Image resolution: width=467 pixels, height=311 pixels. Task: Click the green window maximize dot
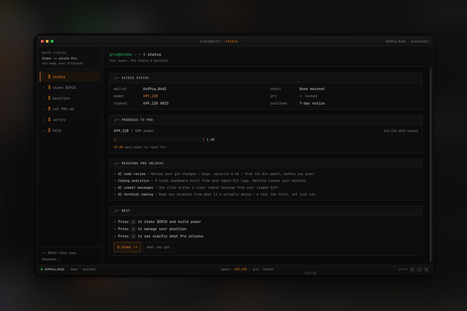pyautogui.click(x=52, y=41)
